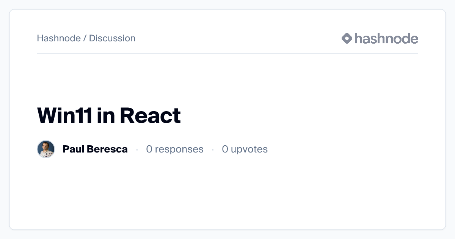Open author name Paul Beresca
455x239 pixels.
coord(95,149)
